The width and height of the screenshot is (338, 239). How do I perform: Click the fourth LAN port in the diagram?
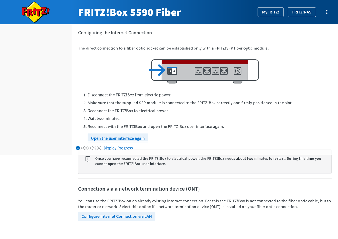[x=224, y=71]
